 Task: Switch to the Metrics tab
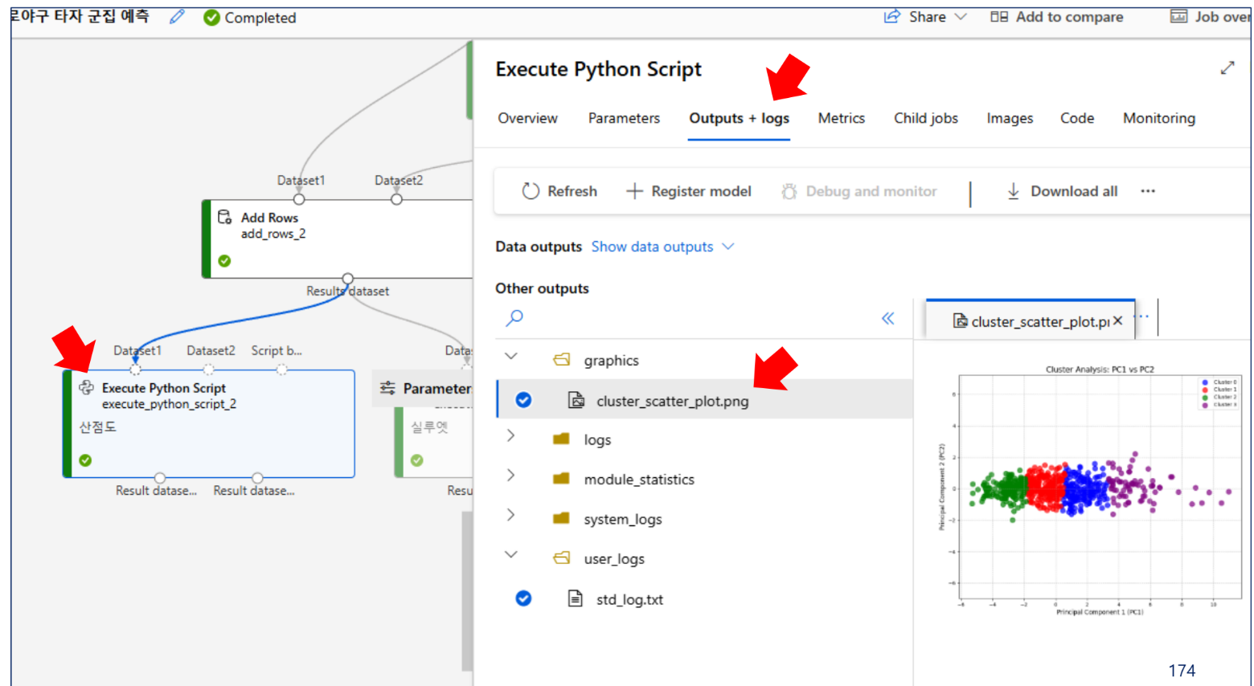[x=841, y=118]
